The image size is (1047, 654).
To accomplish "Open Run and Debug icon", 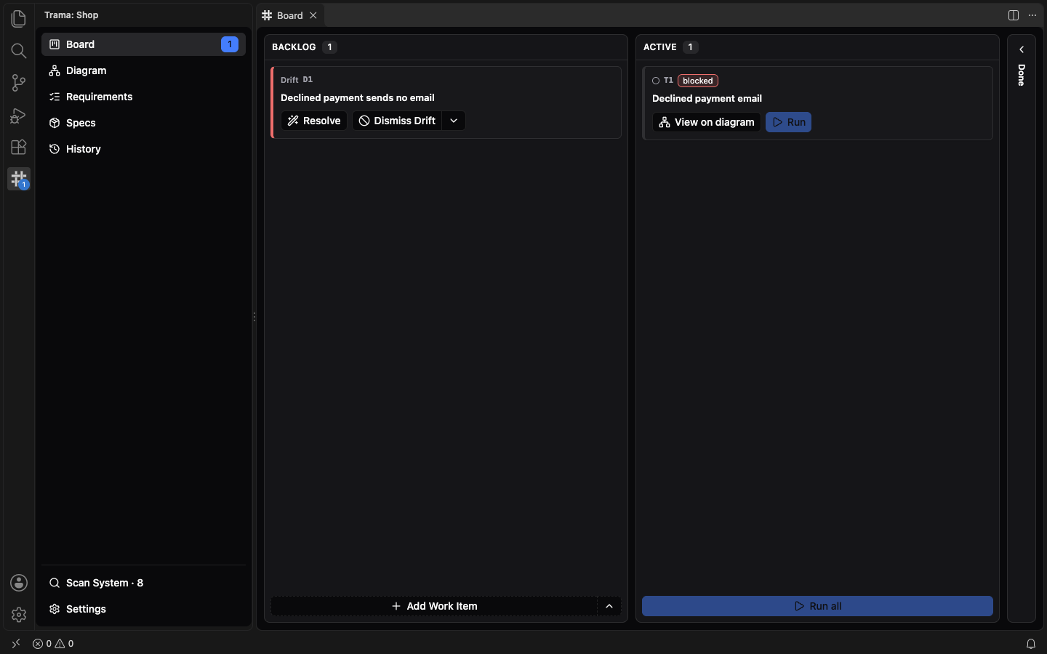I will coord(19,115).
